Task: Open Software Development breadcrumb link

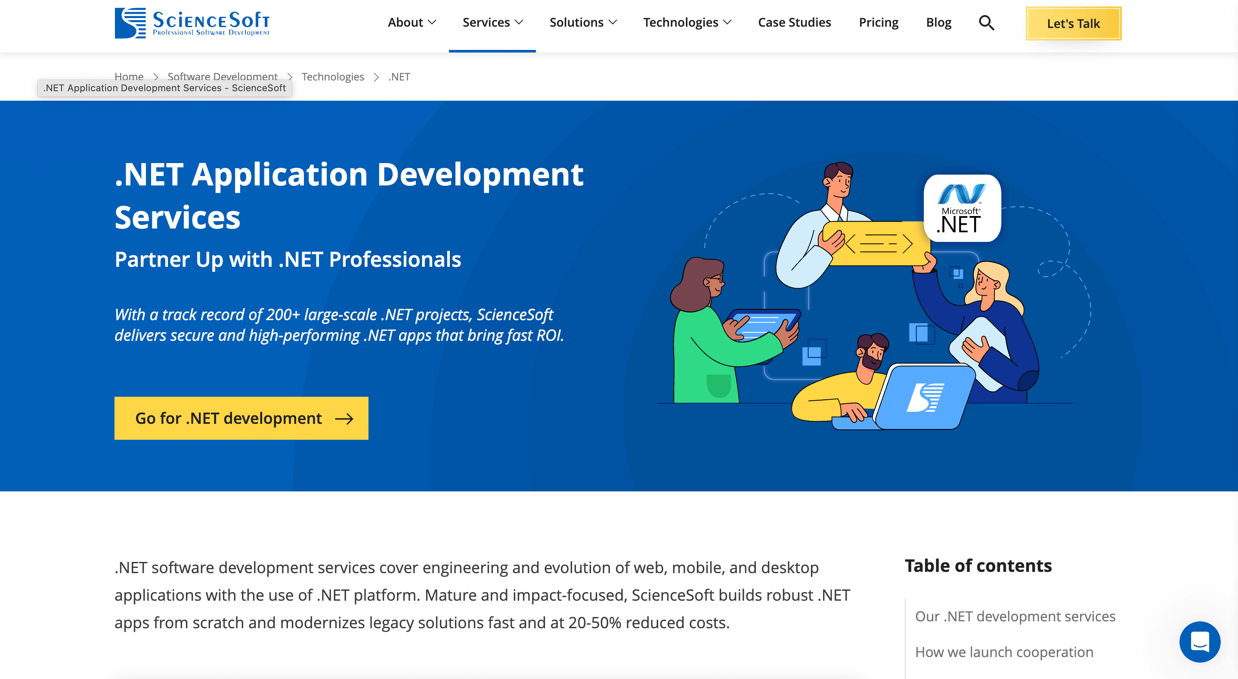Action: tap(223, 77)
